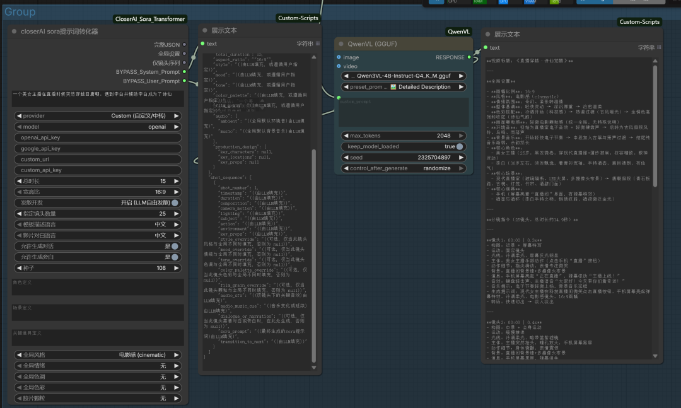This screenshot has height=408, width=681.
Task: Click the 仅镜头序列 output port
Action: (184, 63)
